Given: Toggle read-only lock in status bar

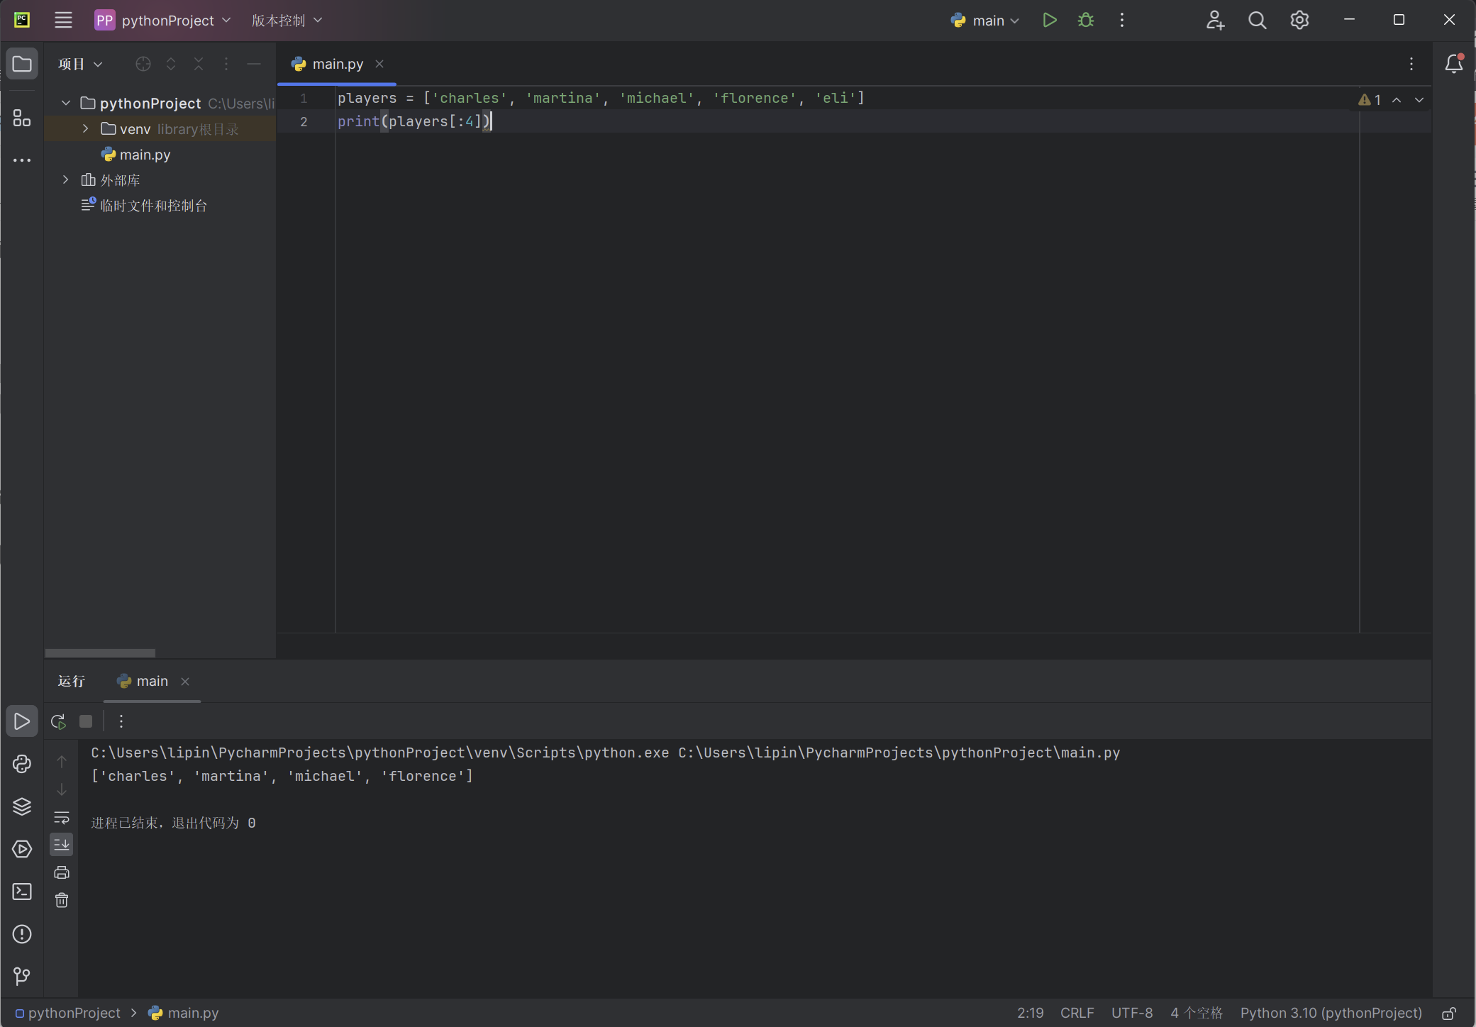Looking at the screenshot, I should (x=1449, y=1014).
